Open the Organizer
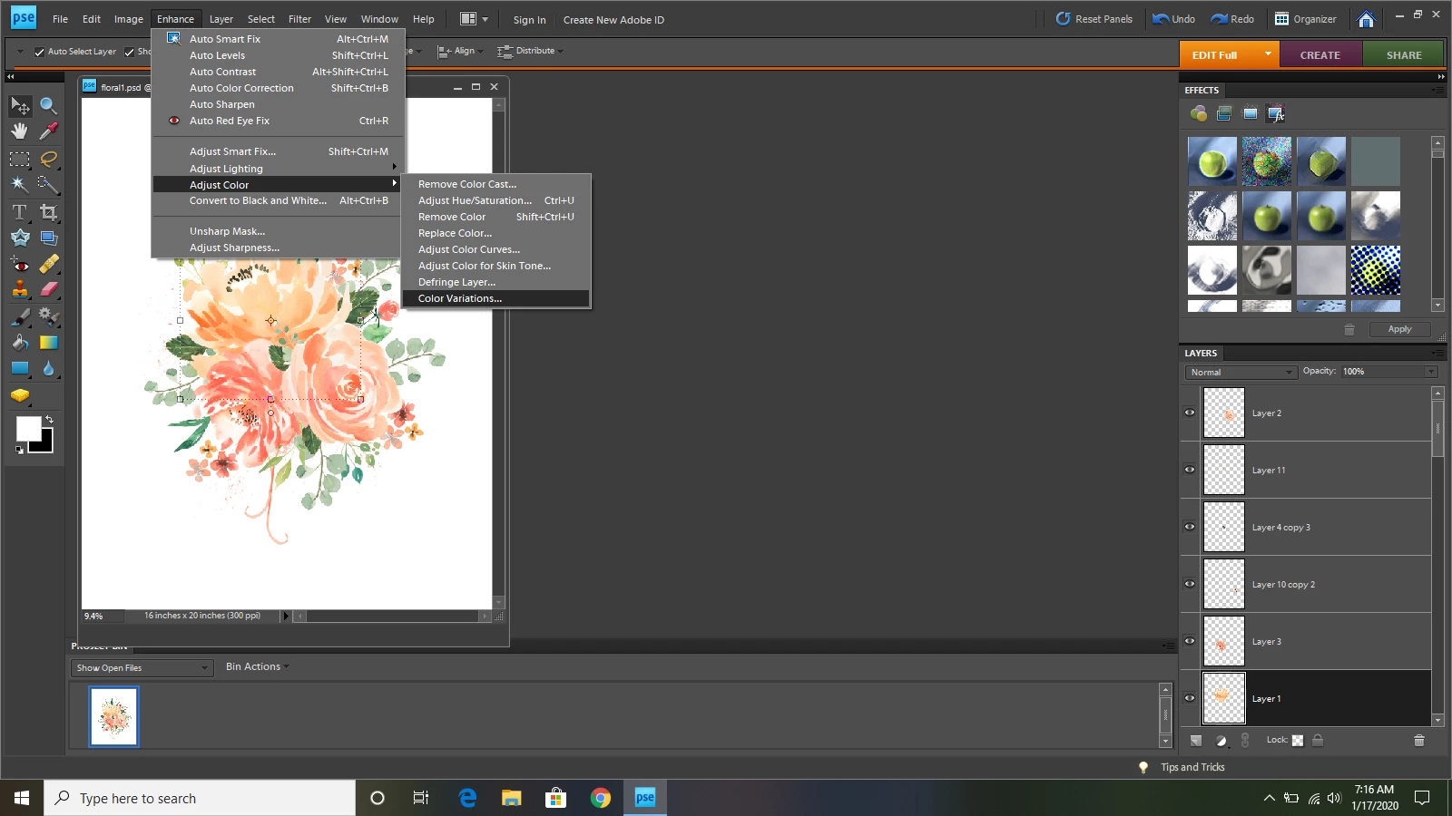Screen dimensions: 1452x816 pyautogui.click(x=1306, y=19)
